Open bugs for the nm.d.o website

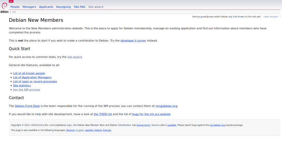pos(151,114)
